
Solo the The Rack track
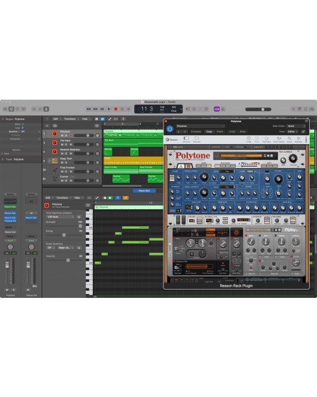[x=67, y=145]
